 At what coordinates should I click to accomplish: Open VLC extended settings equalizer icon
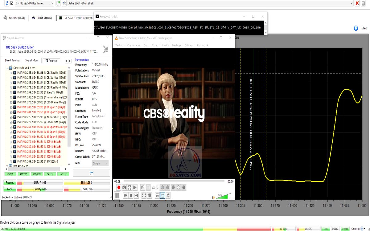pyautogui.click(x=150, y=195)
